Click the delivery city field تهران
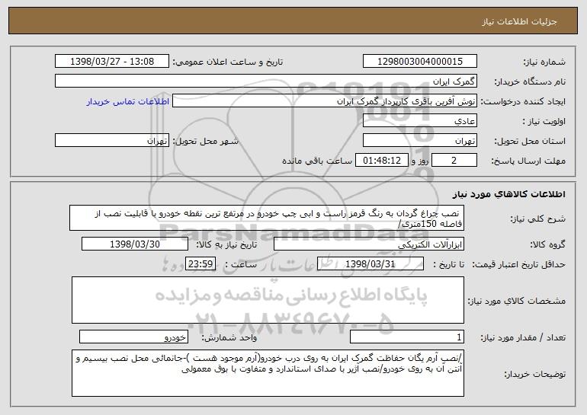This screenshot has height=415, width=587. [x=112, y=141]
